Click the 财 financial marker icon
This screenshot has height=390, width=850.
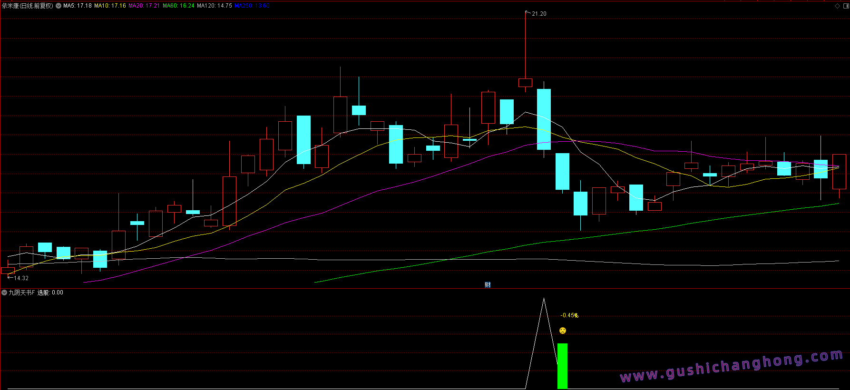click(x=488, y=284)
